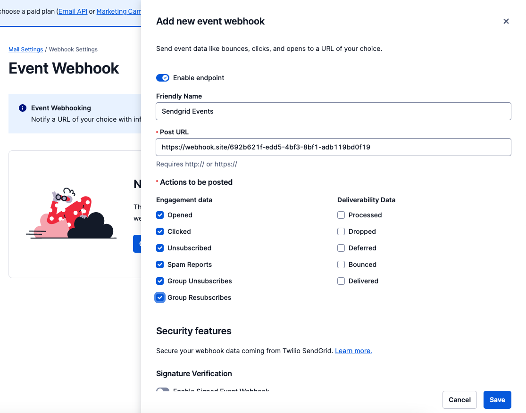This screenshot has width=526, height=413.
Task: Check the Processed checkbox
Action: [341, 215]
